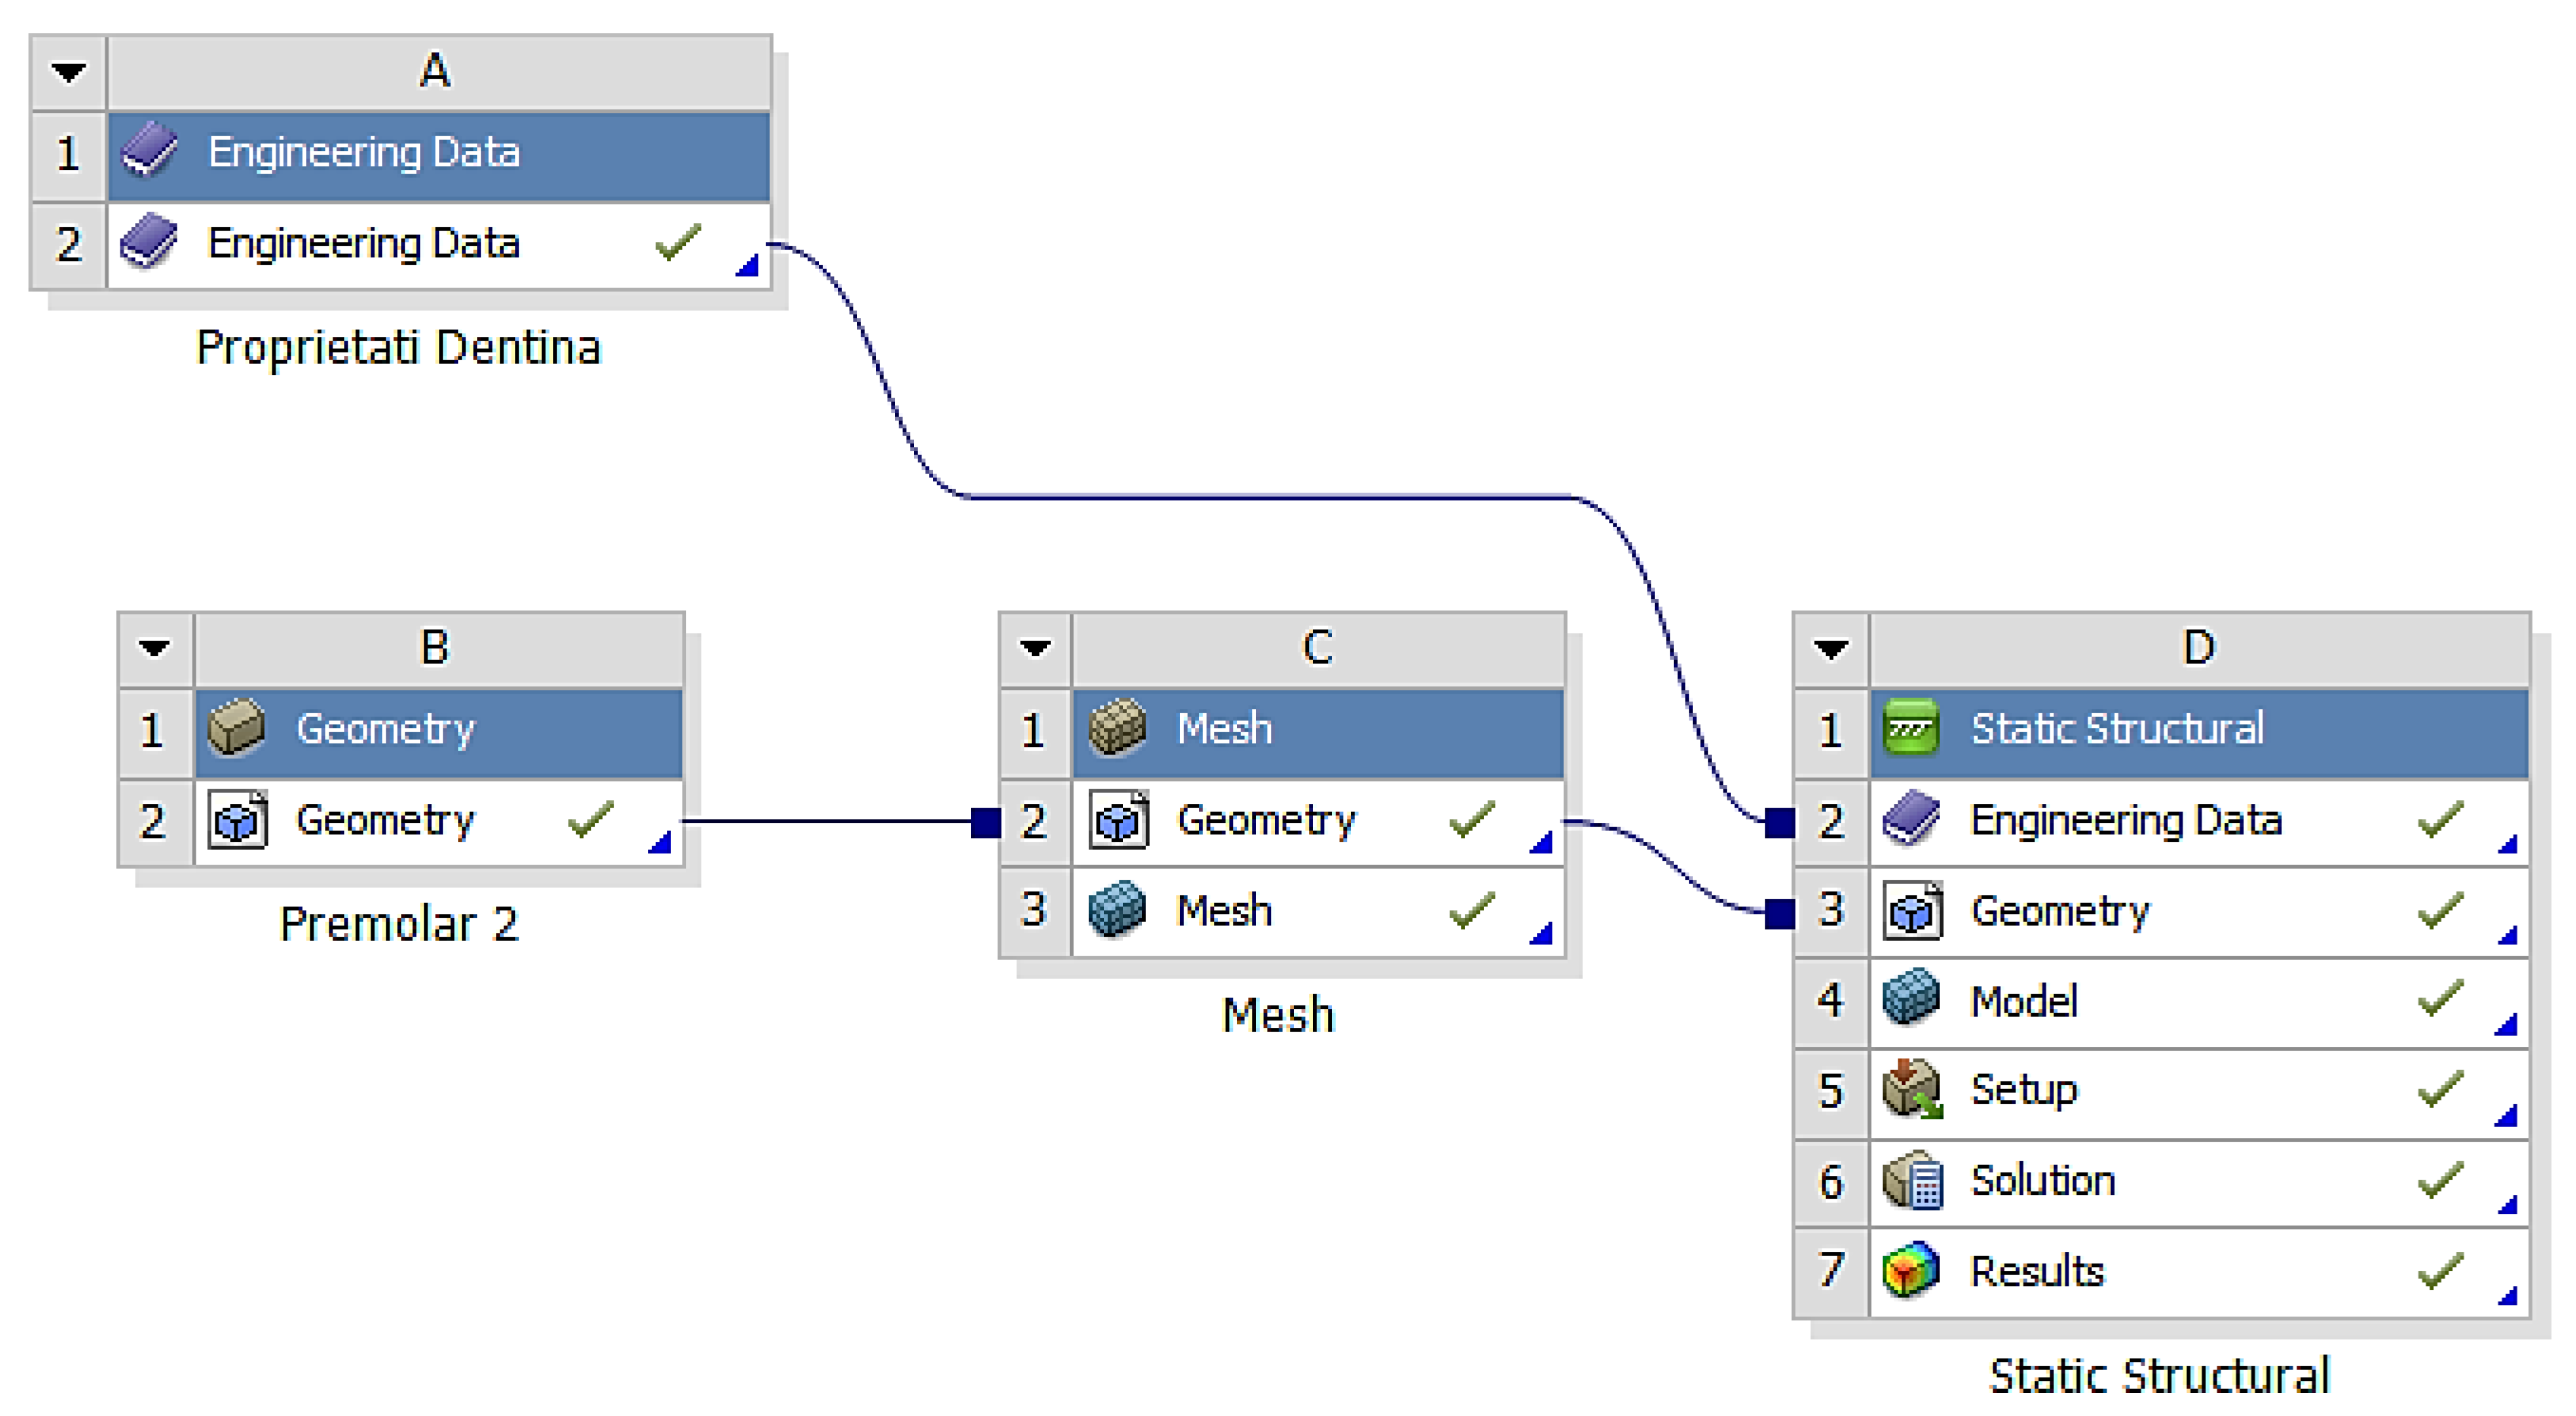
Task: Open the system C dropdown menu arrow
Action: click(x=1035, y=649)
